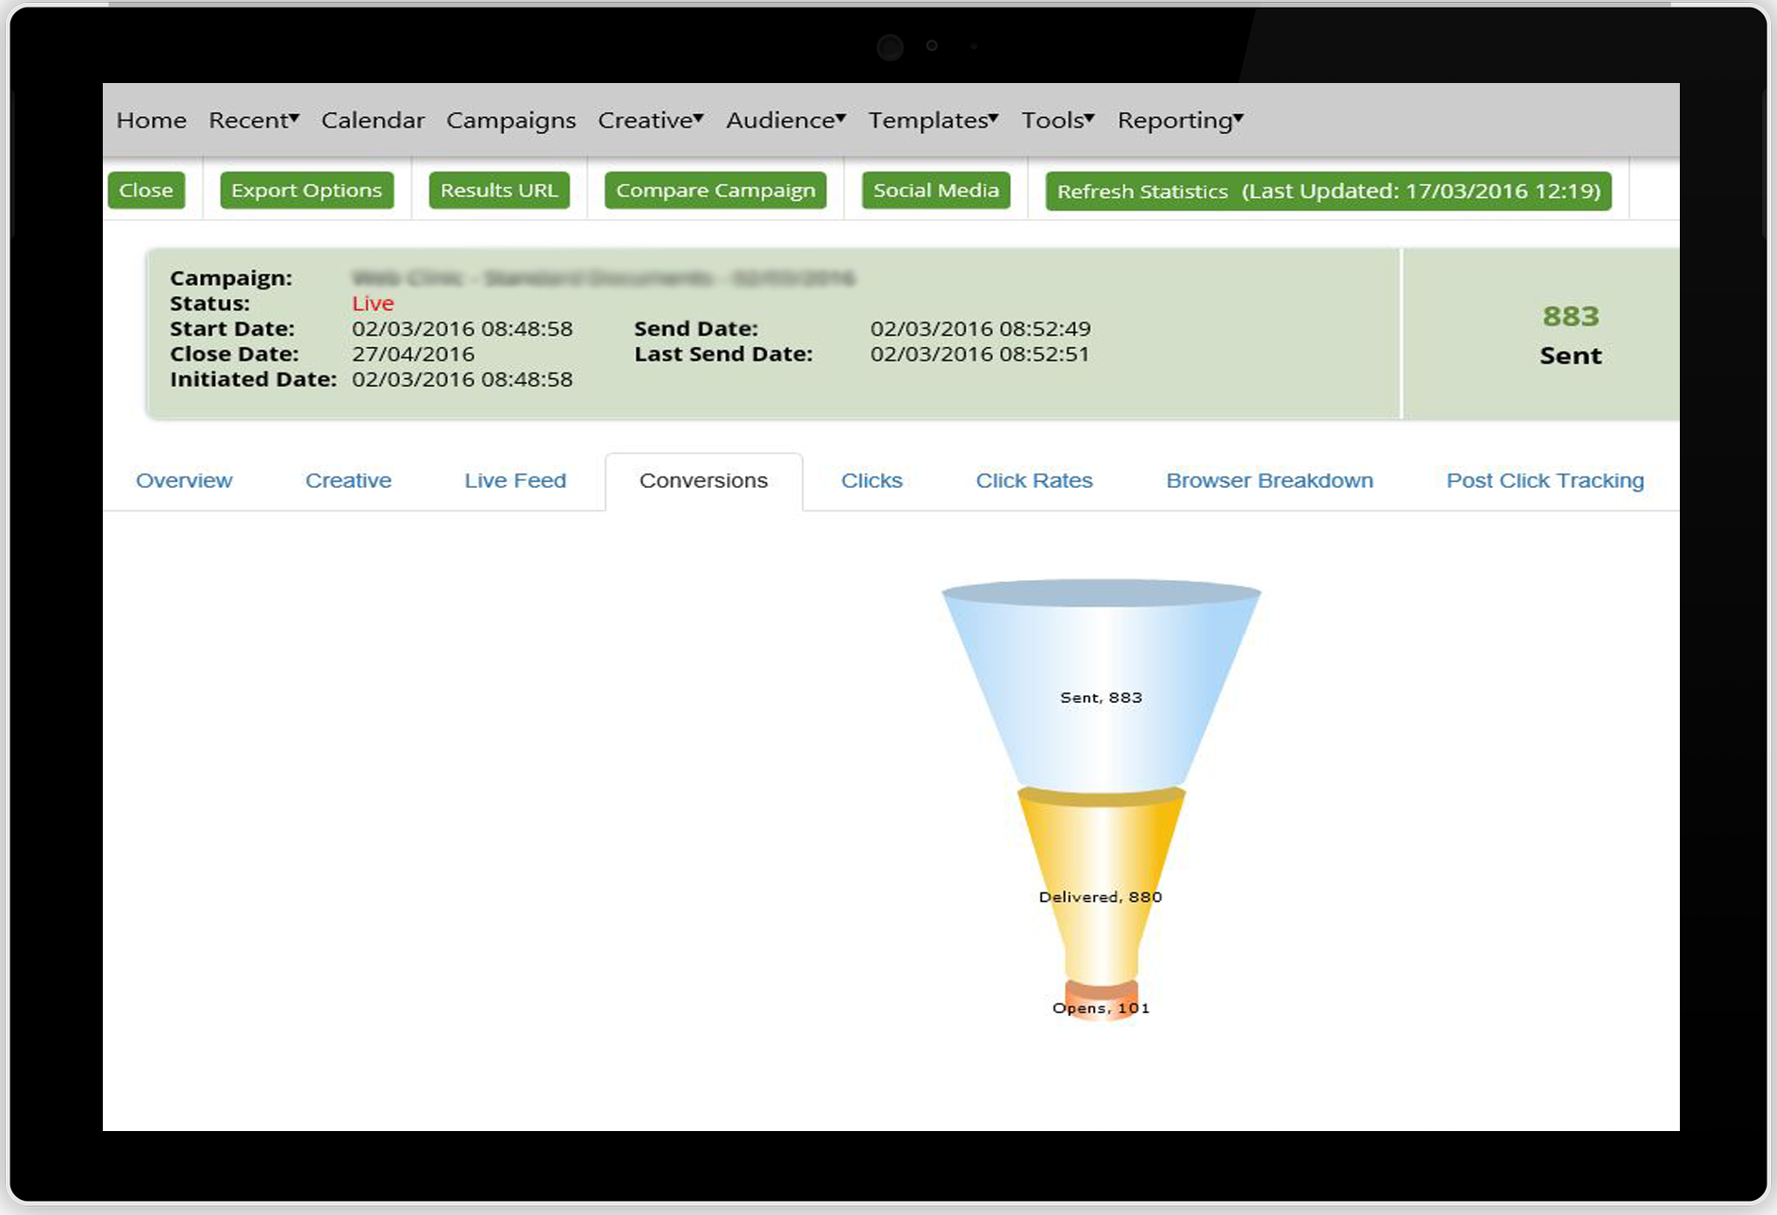Image resolution: width=1777 pixels, height=1215 pixels.
Task: Click the green Close button
Action: click(x=146, y=190)
